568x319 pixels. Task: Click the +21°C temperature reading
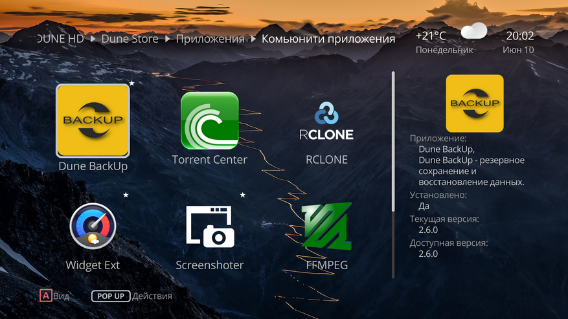431,36
